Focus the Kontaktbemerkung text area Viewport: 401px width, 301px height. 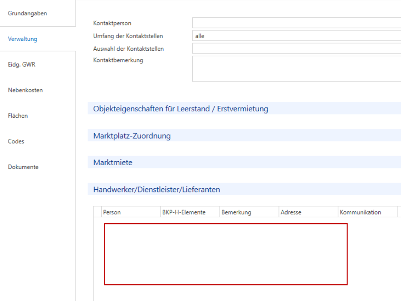pos(297,69)
